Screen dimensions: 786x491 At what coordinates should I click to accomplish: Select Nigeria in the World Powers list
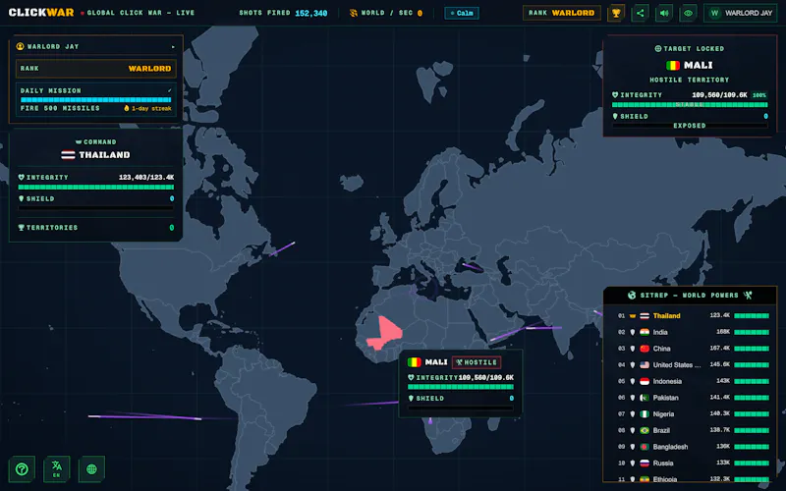coord(690,413)
